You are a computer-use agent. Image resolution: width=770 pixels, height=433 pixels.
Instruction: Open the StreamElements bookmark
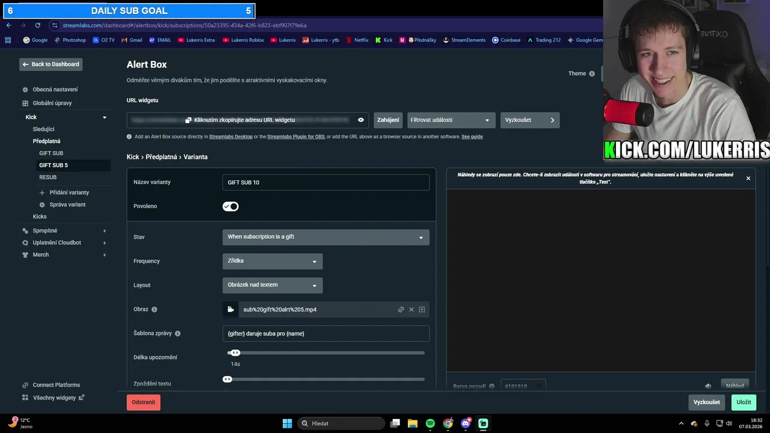pyautogui.click(x=464, y=40)
